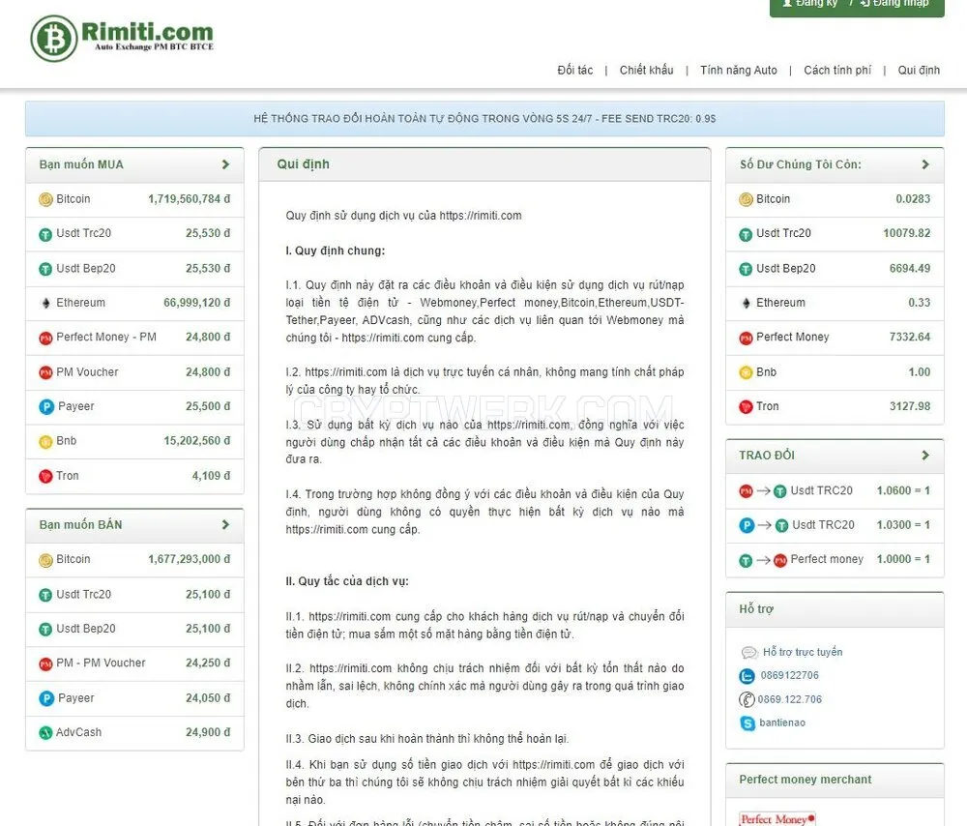Expand the Bạn muốn BÁN panel chevron
Image resolution: width=967 pixels, height=826 pixels.
225,525
